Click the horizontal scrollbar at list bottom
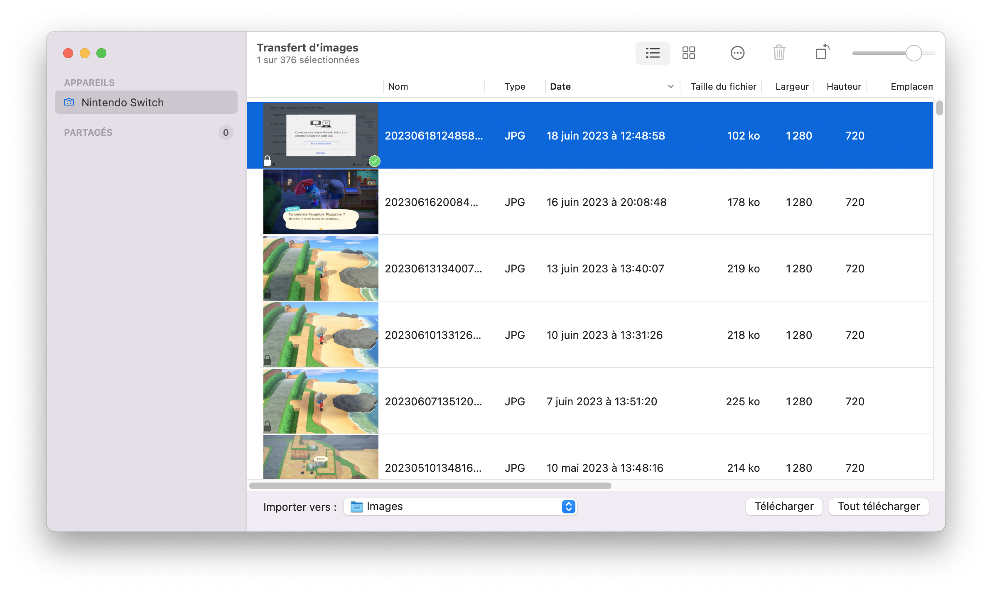The image size is (992, 593). [430, 485]
